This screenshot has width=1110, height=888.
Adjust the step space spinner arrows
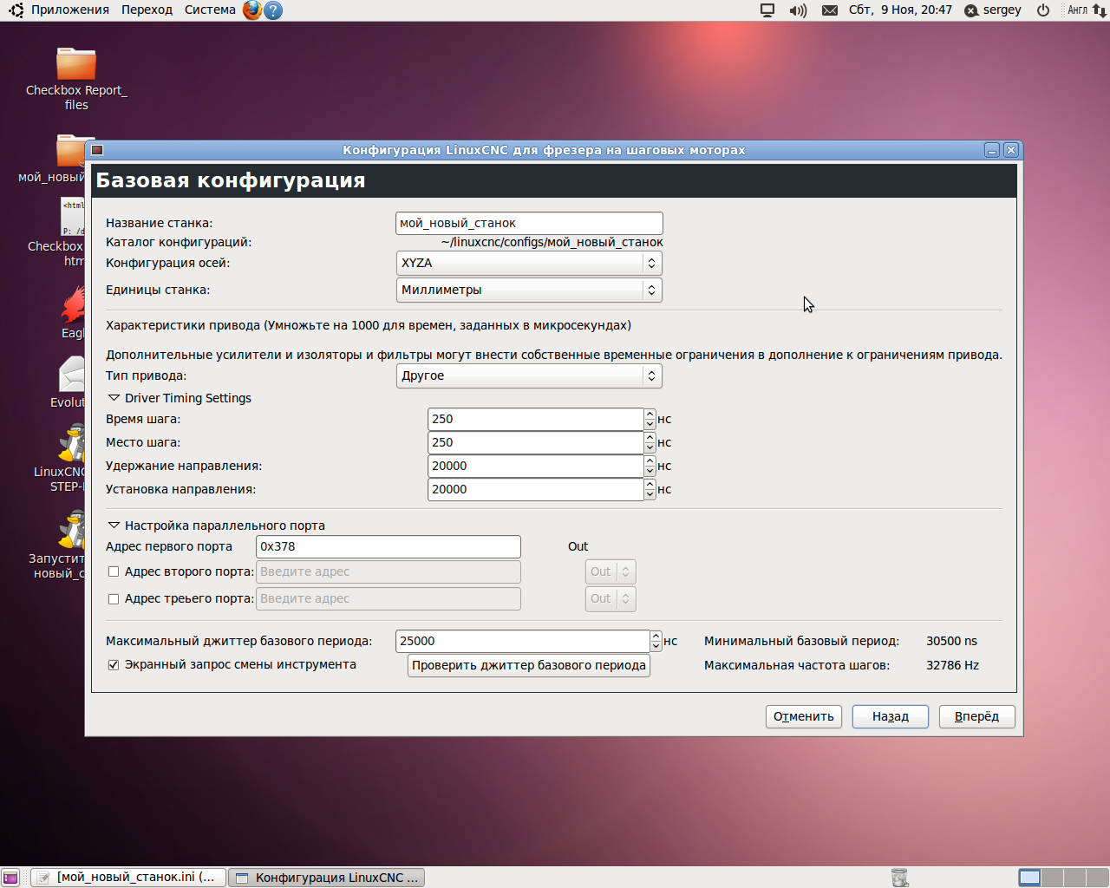[x=650, y=442]
